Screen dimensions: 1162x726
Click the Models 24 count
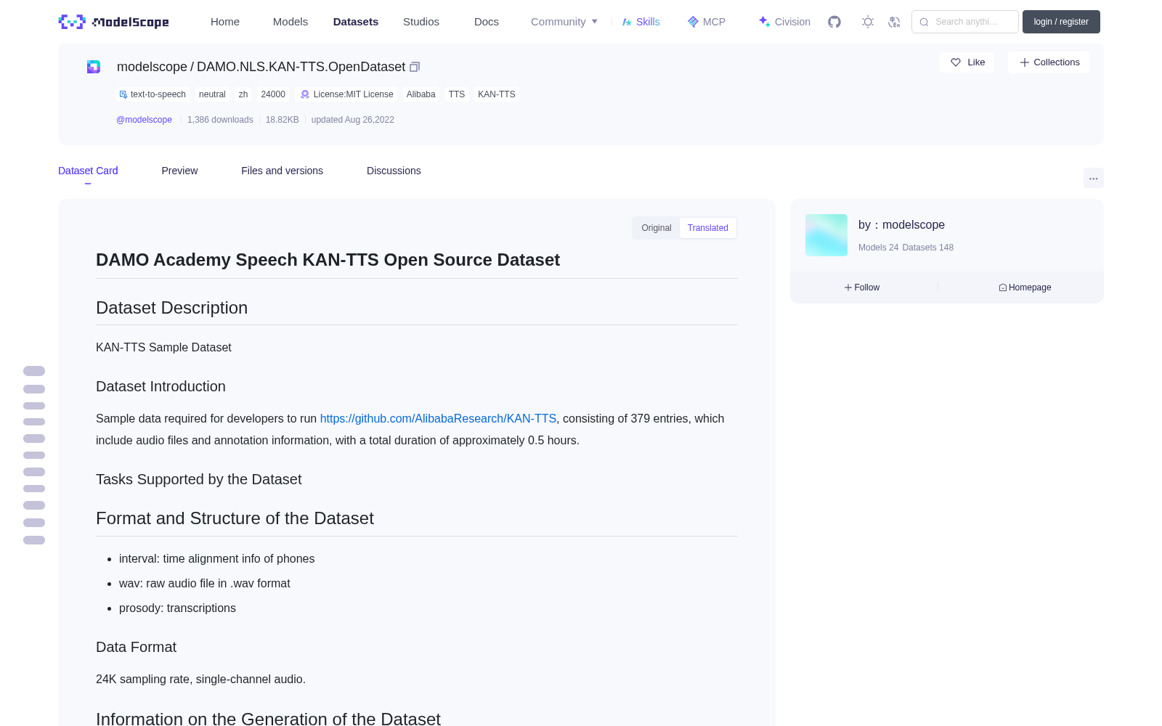point(878,248)
